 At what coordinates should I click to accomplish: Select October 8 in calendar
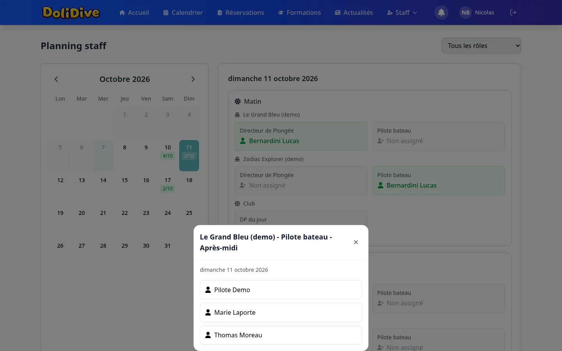click(124, 155)
